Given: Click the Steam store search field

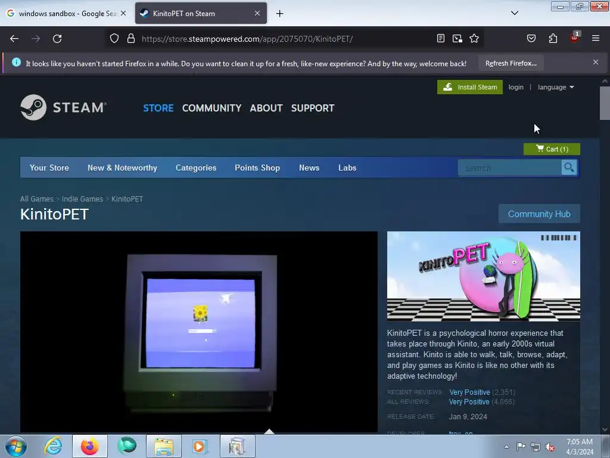Looking at the screenshot, I should [510, 168].
